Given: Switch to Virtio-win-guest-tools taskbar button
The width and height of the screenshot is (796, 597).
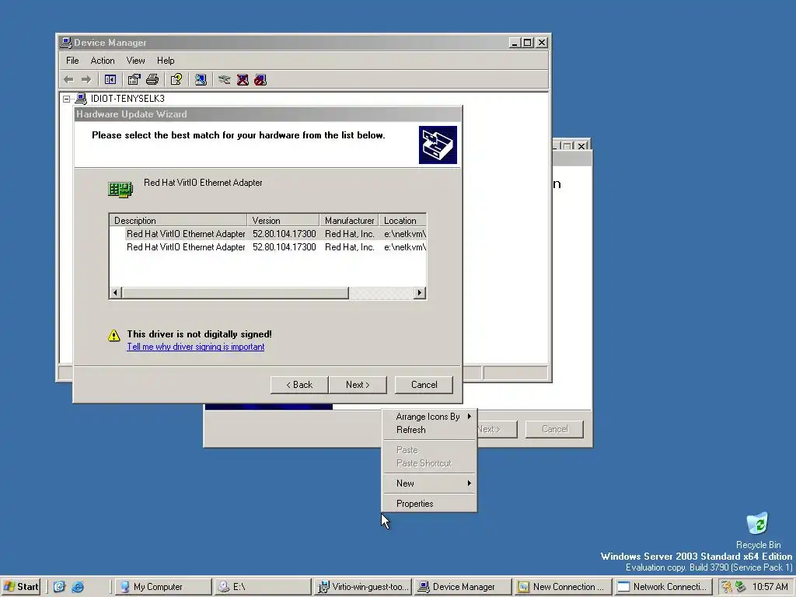Looking at the screenshot, I should pyautogui.click(x=363, y=587).
